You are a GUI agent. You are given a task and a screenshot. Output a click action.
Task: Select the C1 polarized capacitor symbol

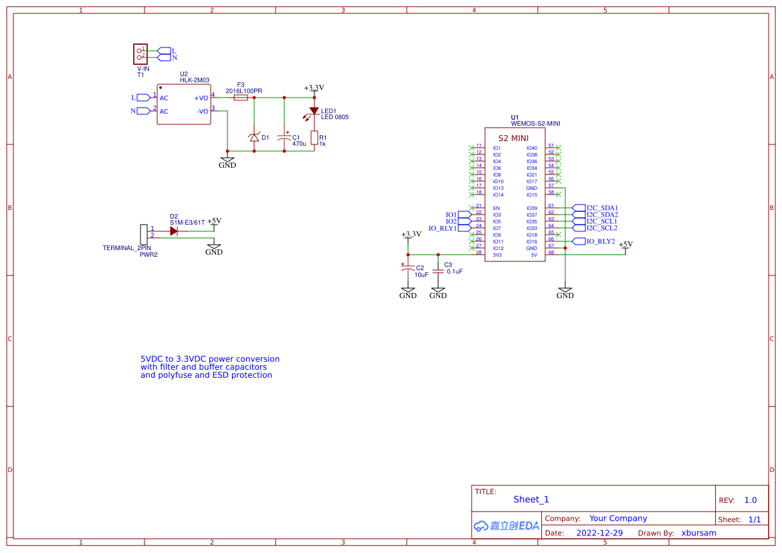coord(285,136)
